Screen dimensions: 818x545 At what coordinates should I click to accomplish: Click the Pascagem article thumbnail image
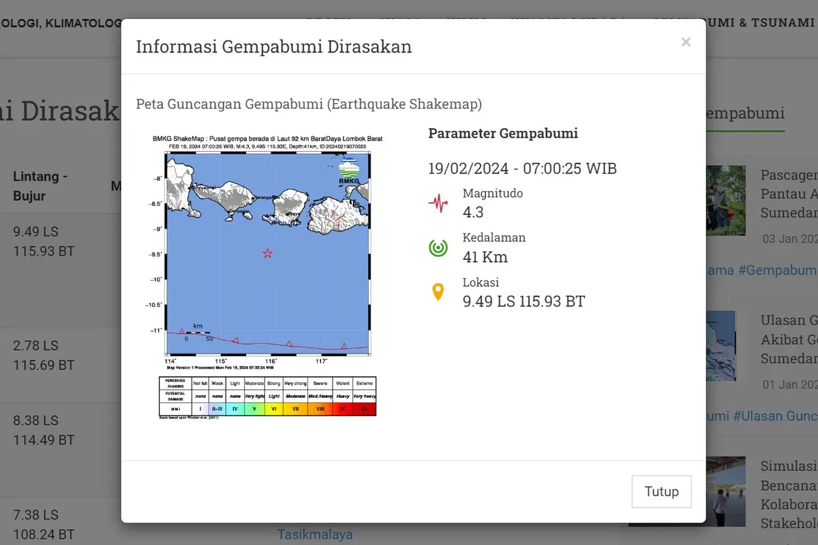click(x=725, y=200)
